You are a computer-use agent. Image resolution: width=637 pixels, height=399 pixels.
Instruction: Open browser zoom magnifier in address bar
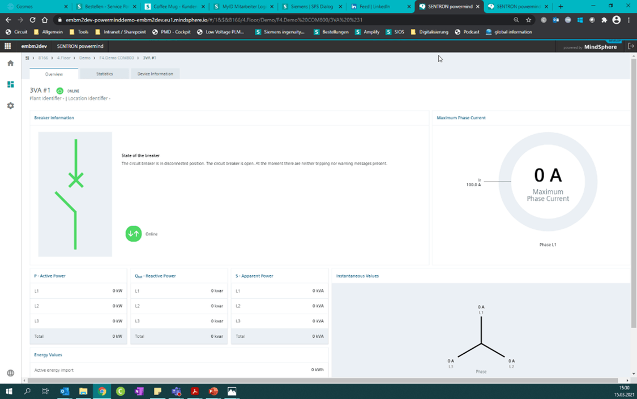(516, 20)
